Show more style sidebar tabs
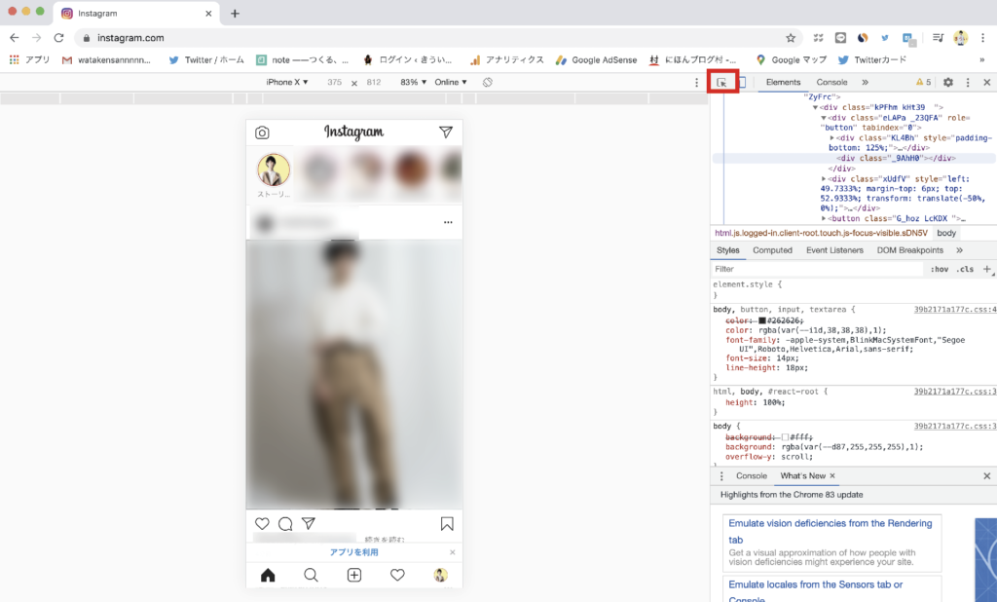997x602 pixels. point(959,250)
